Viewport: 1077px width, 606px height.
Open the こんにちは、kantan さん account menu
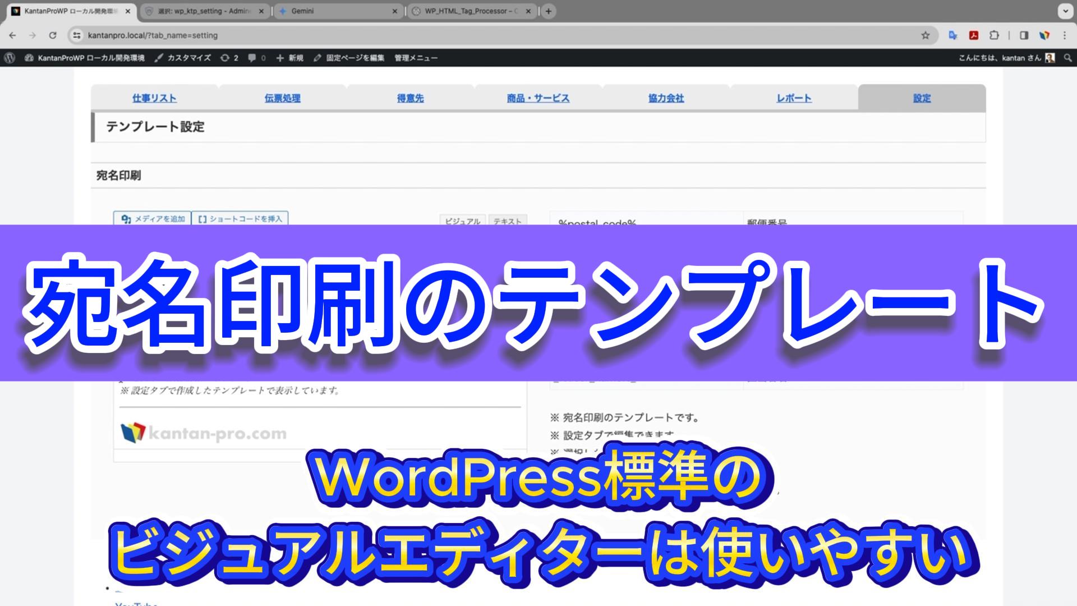click(1007, 58)
